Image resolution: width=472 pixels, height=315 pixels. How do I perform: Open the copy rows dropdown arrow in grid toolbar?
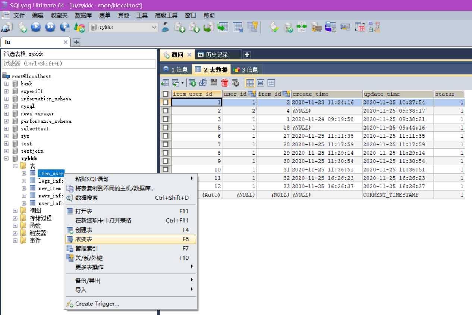pyautogui.click(x=182, y=83)
